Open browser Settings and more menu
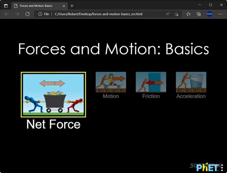 click(220, 14)
